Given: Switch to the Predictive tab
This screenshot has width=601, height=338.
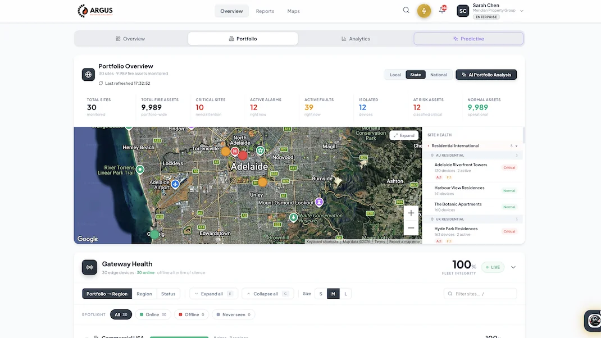Looking at the screenshot, I should point(468,39).
